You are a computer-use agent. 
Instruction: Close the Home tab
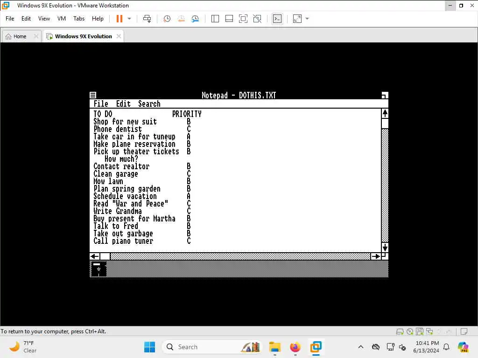pos(36,36)
